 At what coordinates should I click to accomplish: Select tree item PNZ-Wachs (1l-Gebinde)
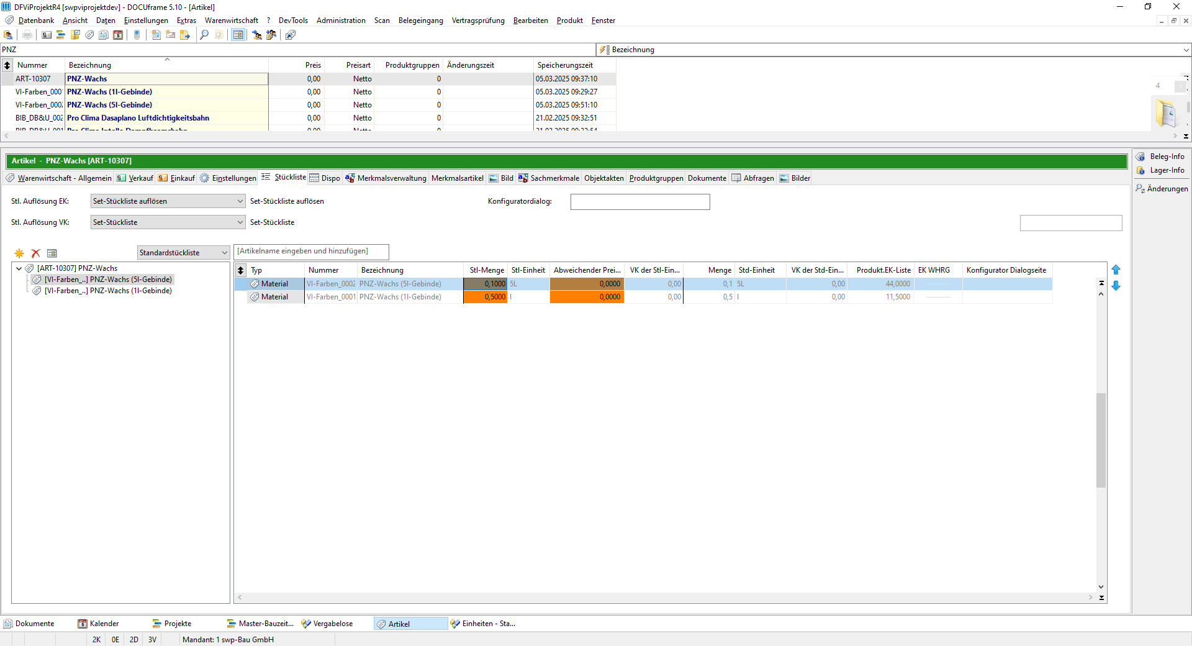coord(108,291)
